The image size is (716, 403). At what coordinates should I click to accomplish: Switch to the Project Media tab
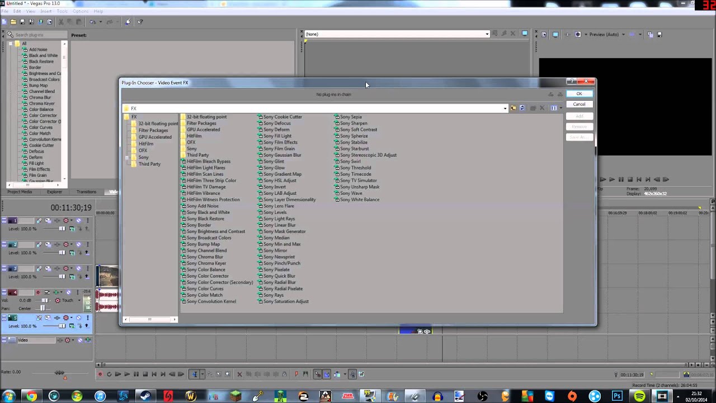click(x=20, y=192)
